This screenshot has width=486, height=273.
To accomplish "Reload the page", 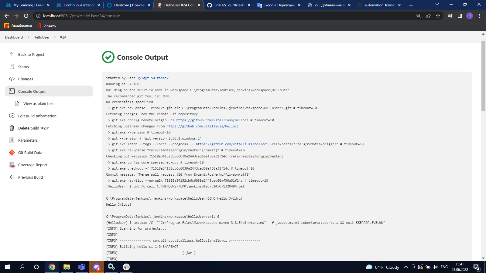I will 26,16.
